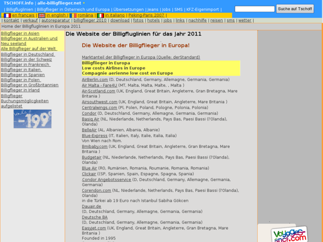Image resolution: width=323 pixels, height=242 pixels.
Task: Open the Peking-Paris 2007 link
Action: (146, 15)
